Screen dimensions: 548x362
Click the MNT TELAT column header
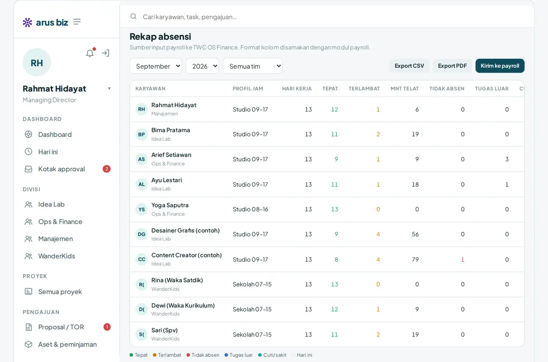(405, 89)
